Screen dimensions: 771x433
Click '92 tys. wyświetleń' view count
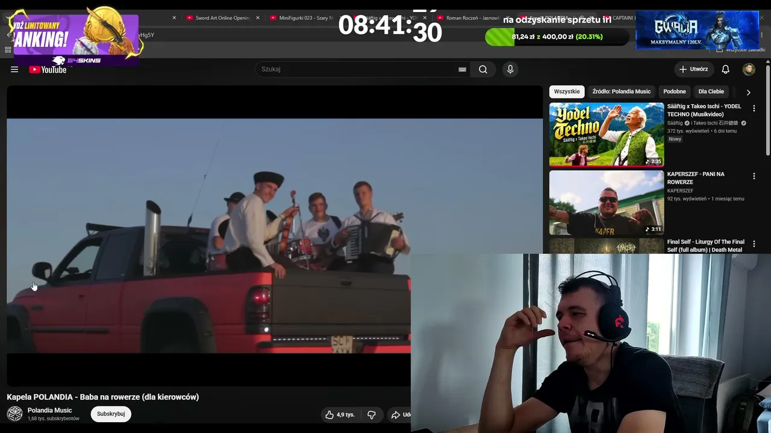(687, 199)
